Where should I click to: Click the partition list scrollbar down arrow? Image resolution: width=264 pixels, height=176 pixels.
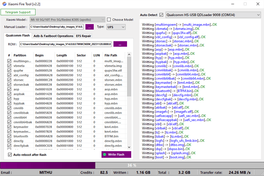pos(129,147)
